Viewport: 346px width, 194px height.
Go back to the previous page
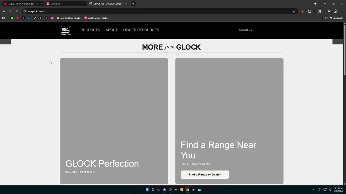[4, 11]
